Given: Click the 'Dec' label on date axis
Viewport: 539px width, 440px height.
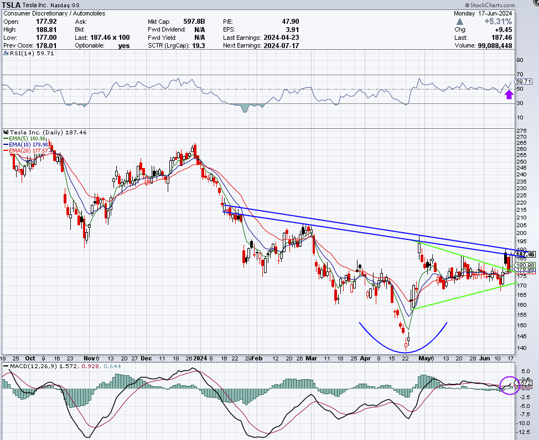Looking at the screenshot, I should click(x=146, y=358).
